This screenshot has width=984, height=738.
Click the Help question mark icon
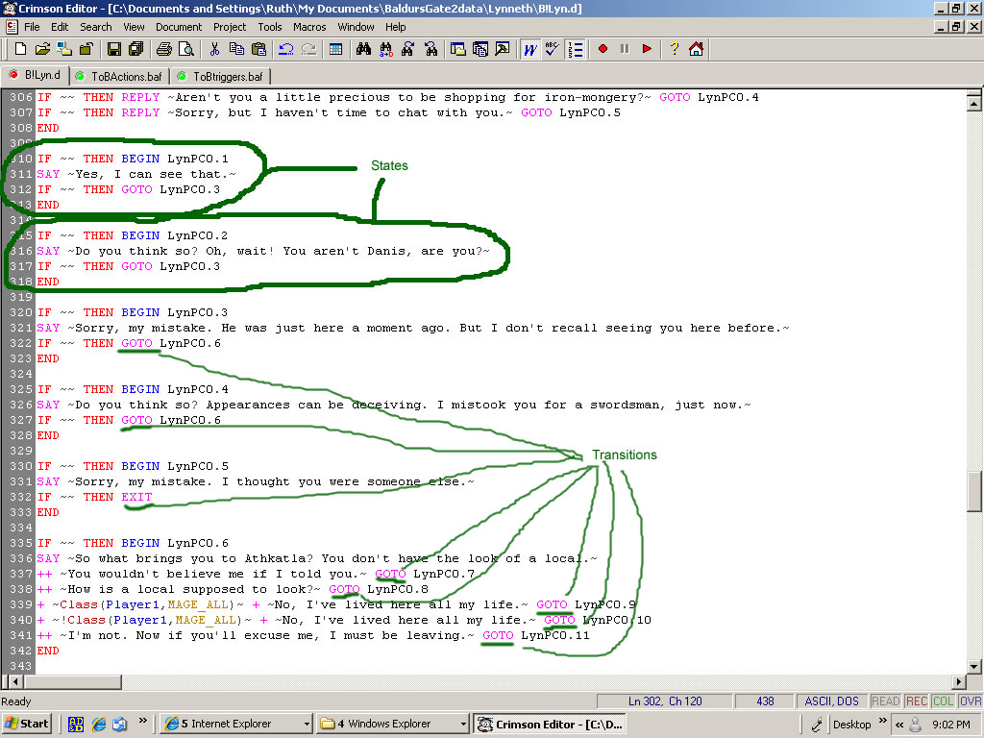pos(674,49)
